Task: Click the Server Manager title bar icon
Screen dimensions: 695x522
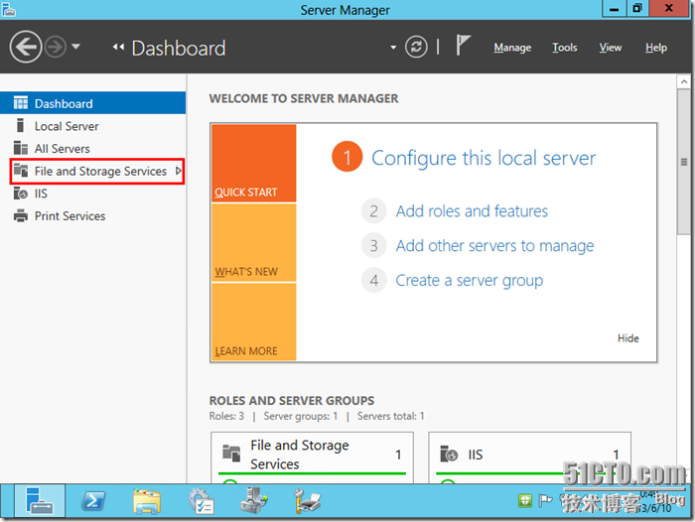Action: click(x=8, y=9)
